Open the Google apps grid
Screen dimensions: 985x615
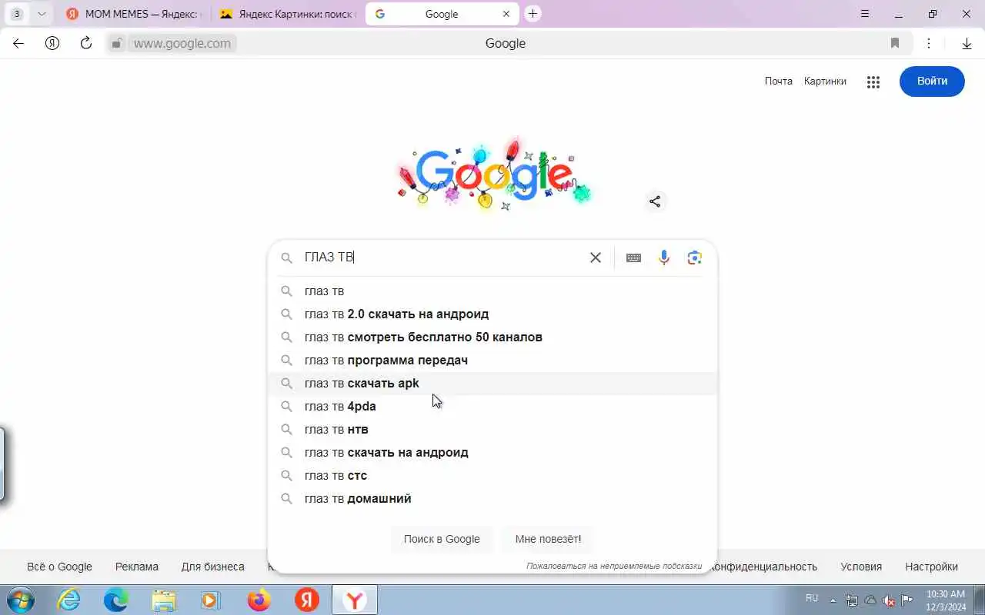tap(873, 81)
